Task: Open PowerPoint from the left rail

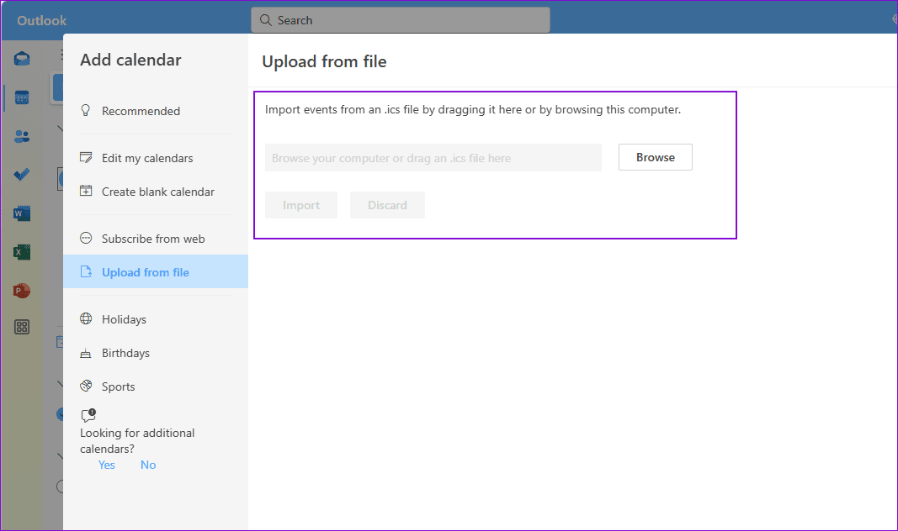Action: (21, 289)
